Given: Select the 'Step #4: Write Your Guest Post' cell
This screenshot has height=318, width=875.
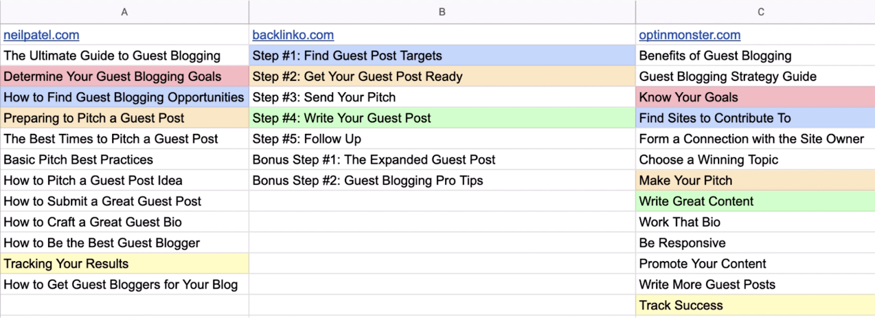Looking at the screenshot, I should [342, 118].
